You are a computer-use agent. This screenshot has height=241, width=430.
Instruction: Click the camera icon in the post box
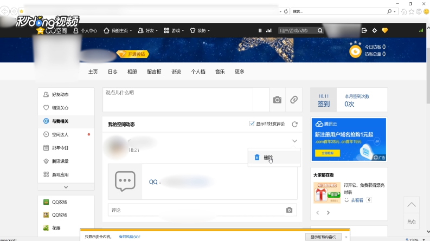tap(277, 100)
